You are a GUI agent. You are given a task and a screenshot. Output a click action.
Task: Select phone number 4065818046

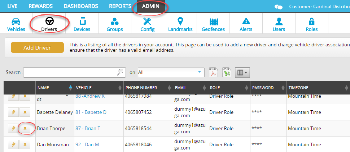tap(139, 145)
